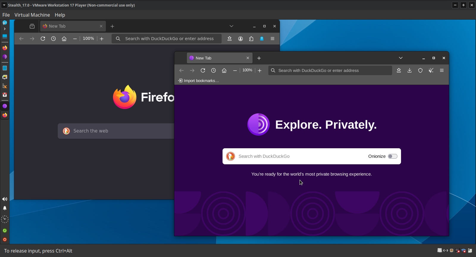Focus Tor Browser address bar

(x=330, y=70)
